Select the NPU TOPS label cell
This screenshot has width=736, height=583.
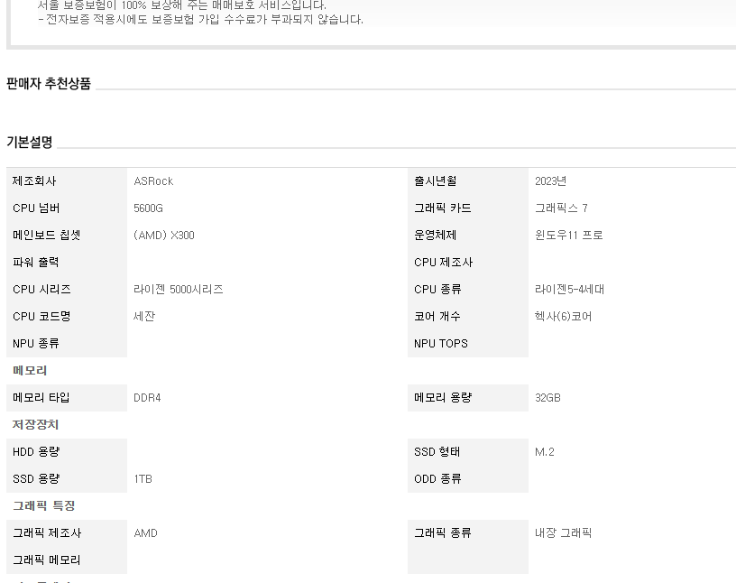tap(441, 344)
